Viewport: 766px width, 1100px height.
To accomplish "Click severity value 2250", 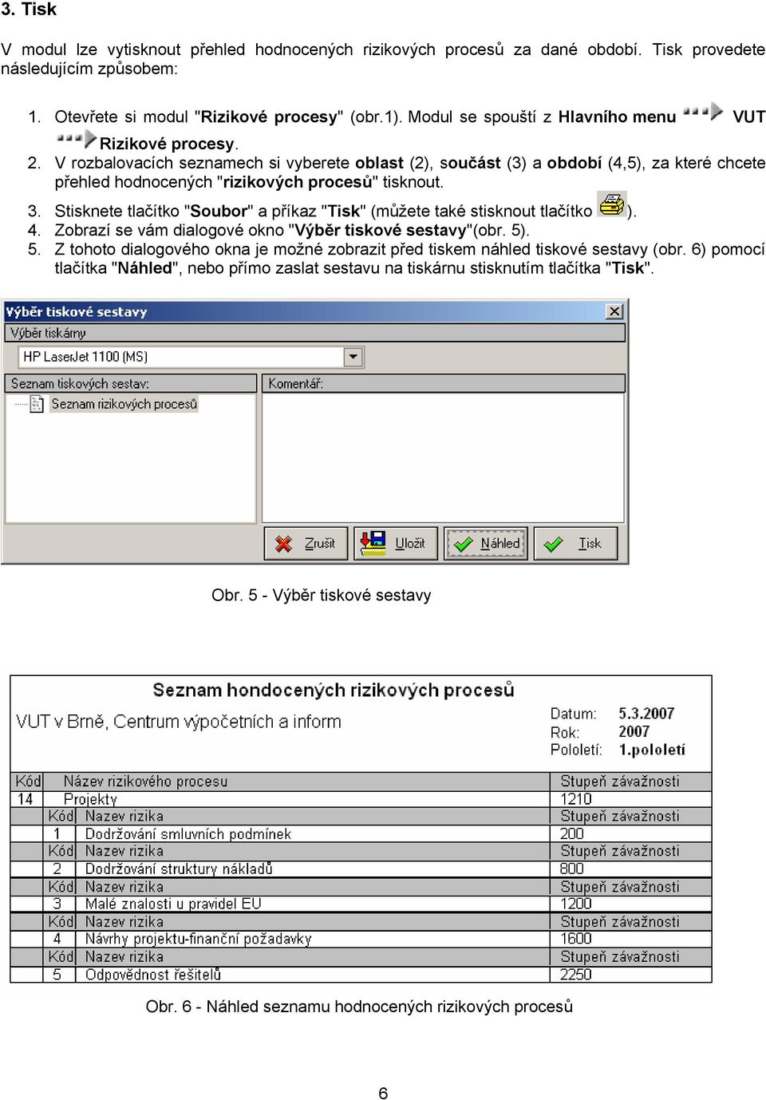I will [x=576, y=975].
